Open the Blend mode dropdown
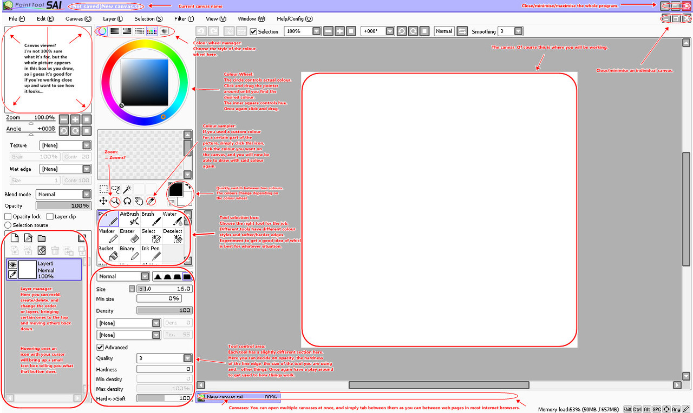Screen dimensions: 693x413 coord(63,194)
